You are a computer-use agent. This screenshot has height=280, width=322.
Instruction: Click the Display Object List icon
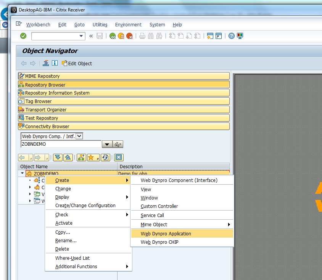tap(46, 63)
